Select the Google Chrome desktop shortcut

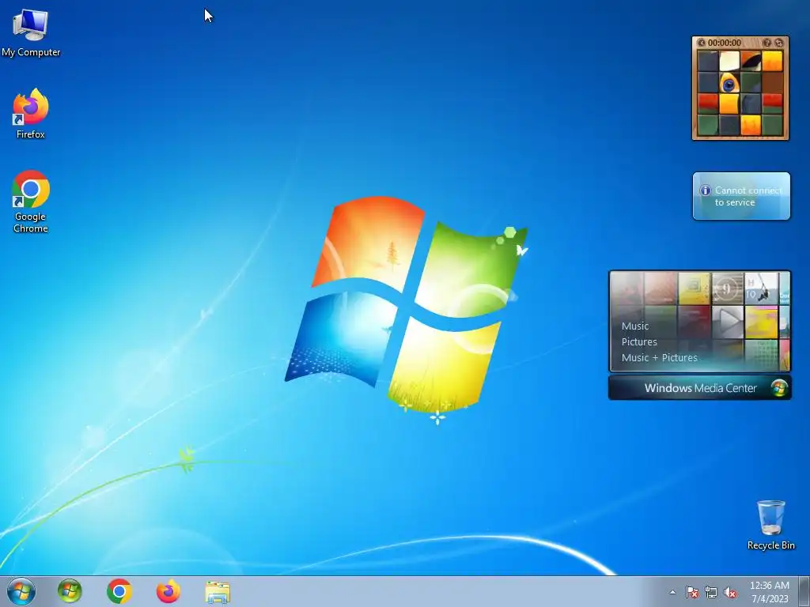point(31,202)
